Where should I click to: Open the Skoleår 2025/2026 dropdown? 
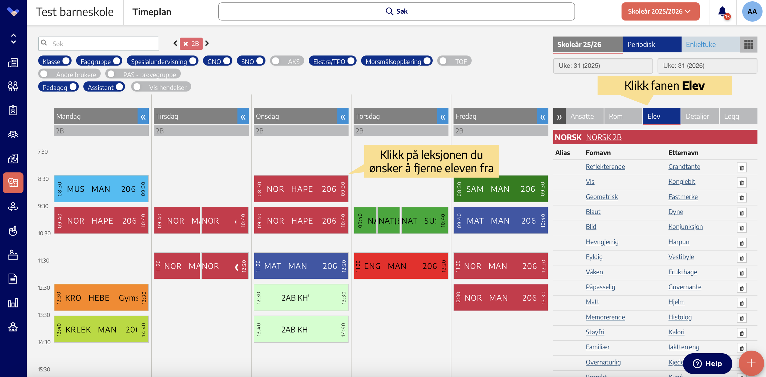point(660,12)
